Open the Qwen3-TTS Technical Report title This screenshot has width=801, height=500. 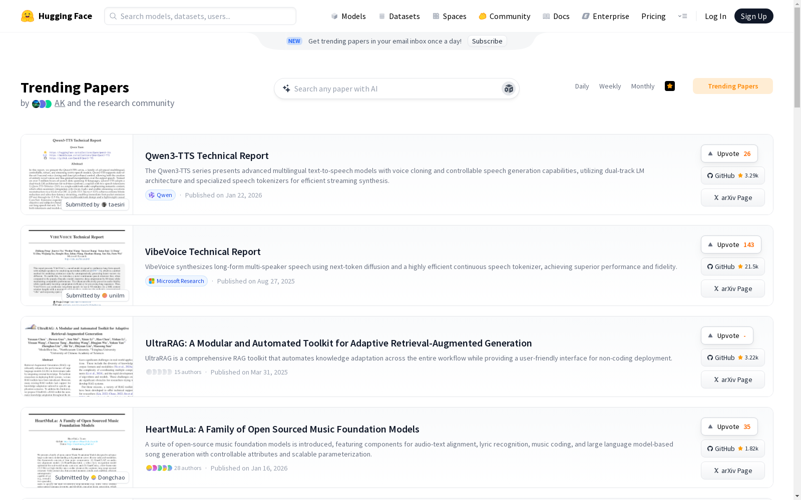pyautogui.click(x=207, y=155)
